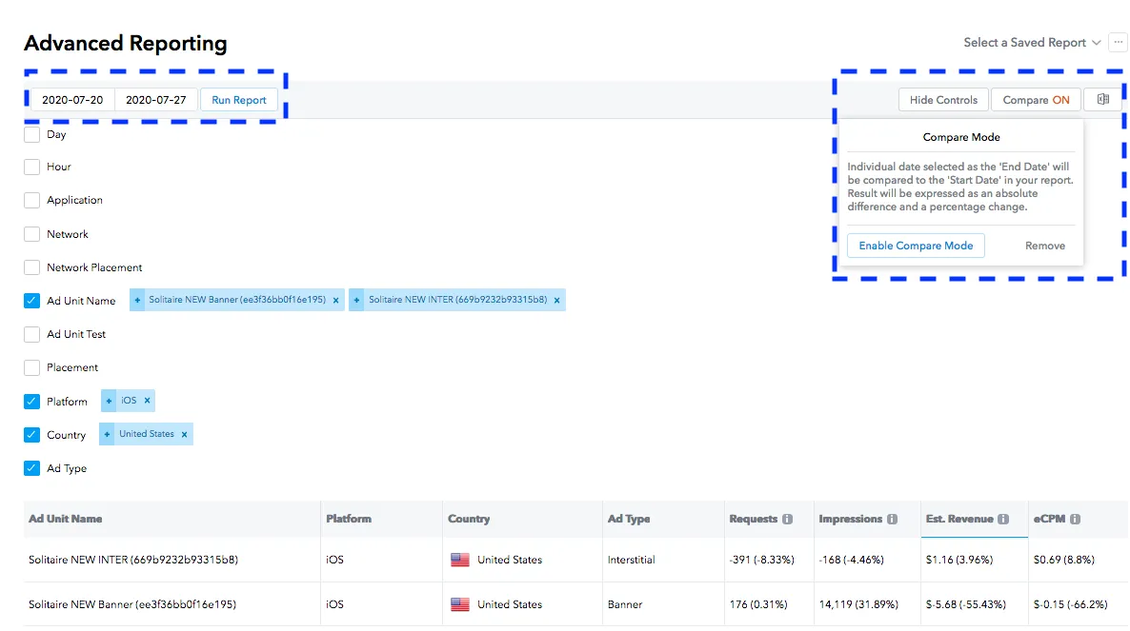Viewport: 1130px width, 631px height.
Task: Remove the United States country filter tag
Action: 185,435
